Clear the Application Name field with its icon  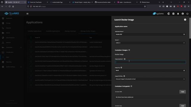pyautogui.click(x=184, y=34)
